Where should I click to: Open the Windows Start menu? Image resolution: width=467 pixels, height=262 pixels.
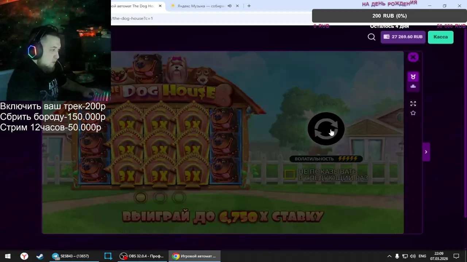[8, 256]
